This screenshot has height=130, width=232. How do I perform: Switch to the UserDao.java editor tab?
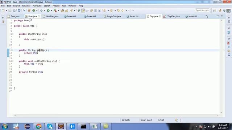pyautogui.click(x=52, y=16)
